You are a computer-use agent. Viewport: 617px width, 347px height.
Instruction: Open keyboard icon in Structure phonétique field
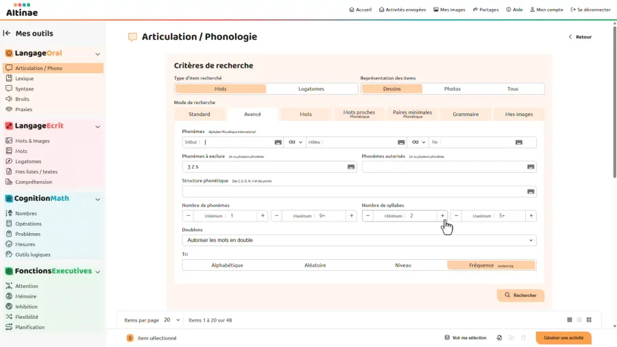tap(531, 192)
